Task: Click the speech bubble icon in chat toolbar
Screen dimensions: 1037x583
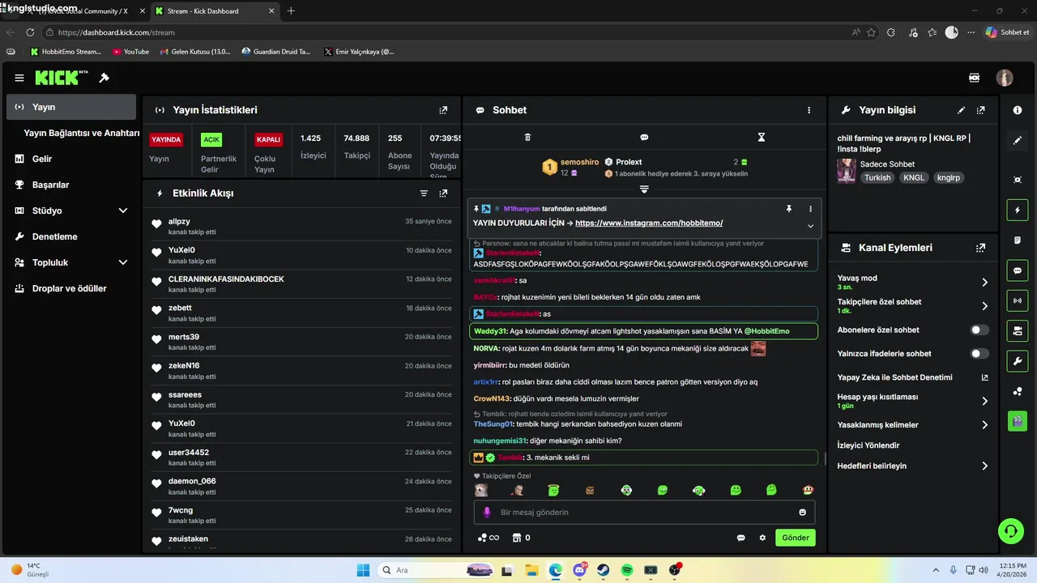Action: point(644,138)
